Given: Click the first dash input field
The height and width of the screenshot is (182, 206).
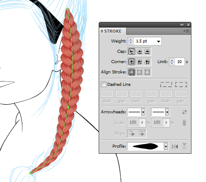Looking at the screenshot, I should click(107, 94).
